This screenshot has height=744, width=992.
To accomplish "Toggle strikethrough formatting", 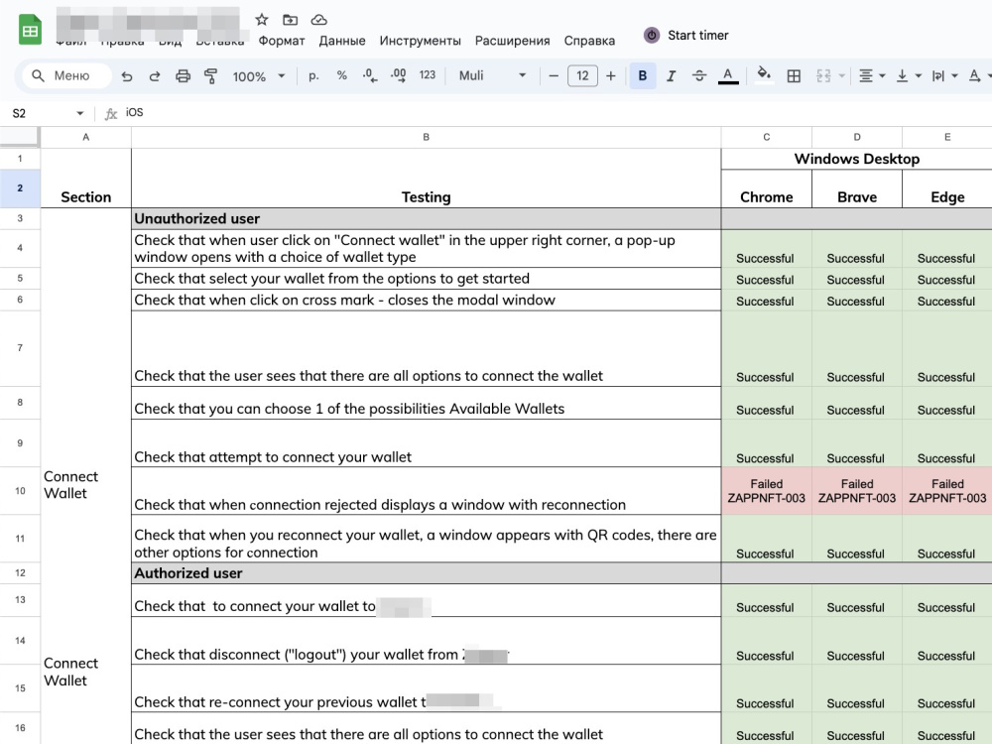I will pos(699,74).
